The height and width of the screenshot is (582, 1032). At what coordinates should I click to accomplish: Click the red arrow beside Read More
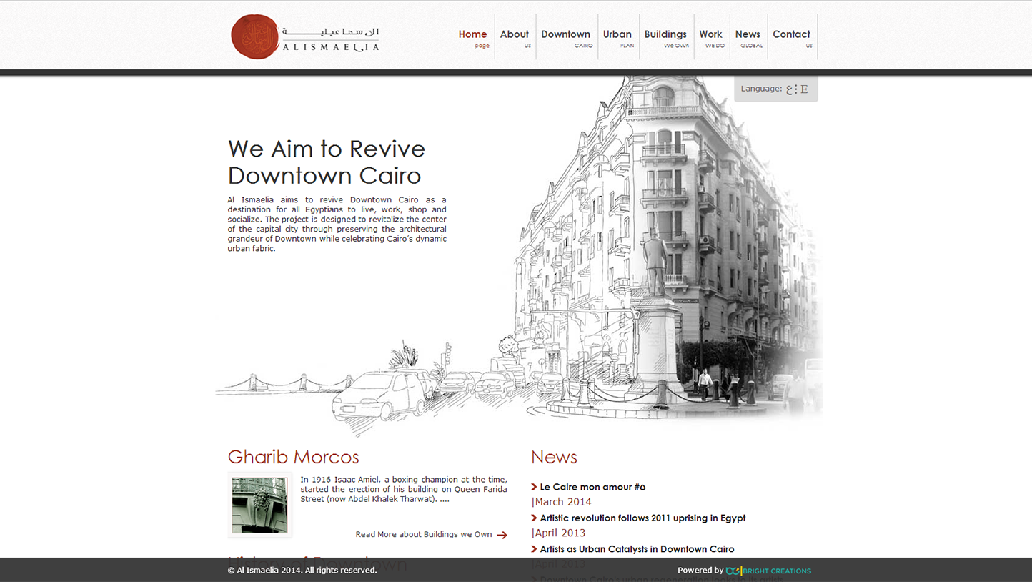[502, 535]
